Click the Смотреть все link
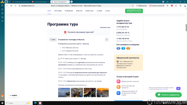 click(105, 27)
